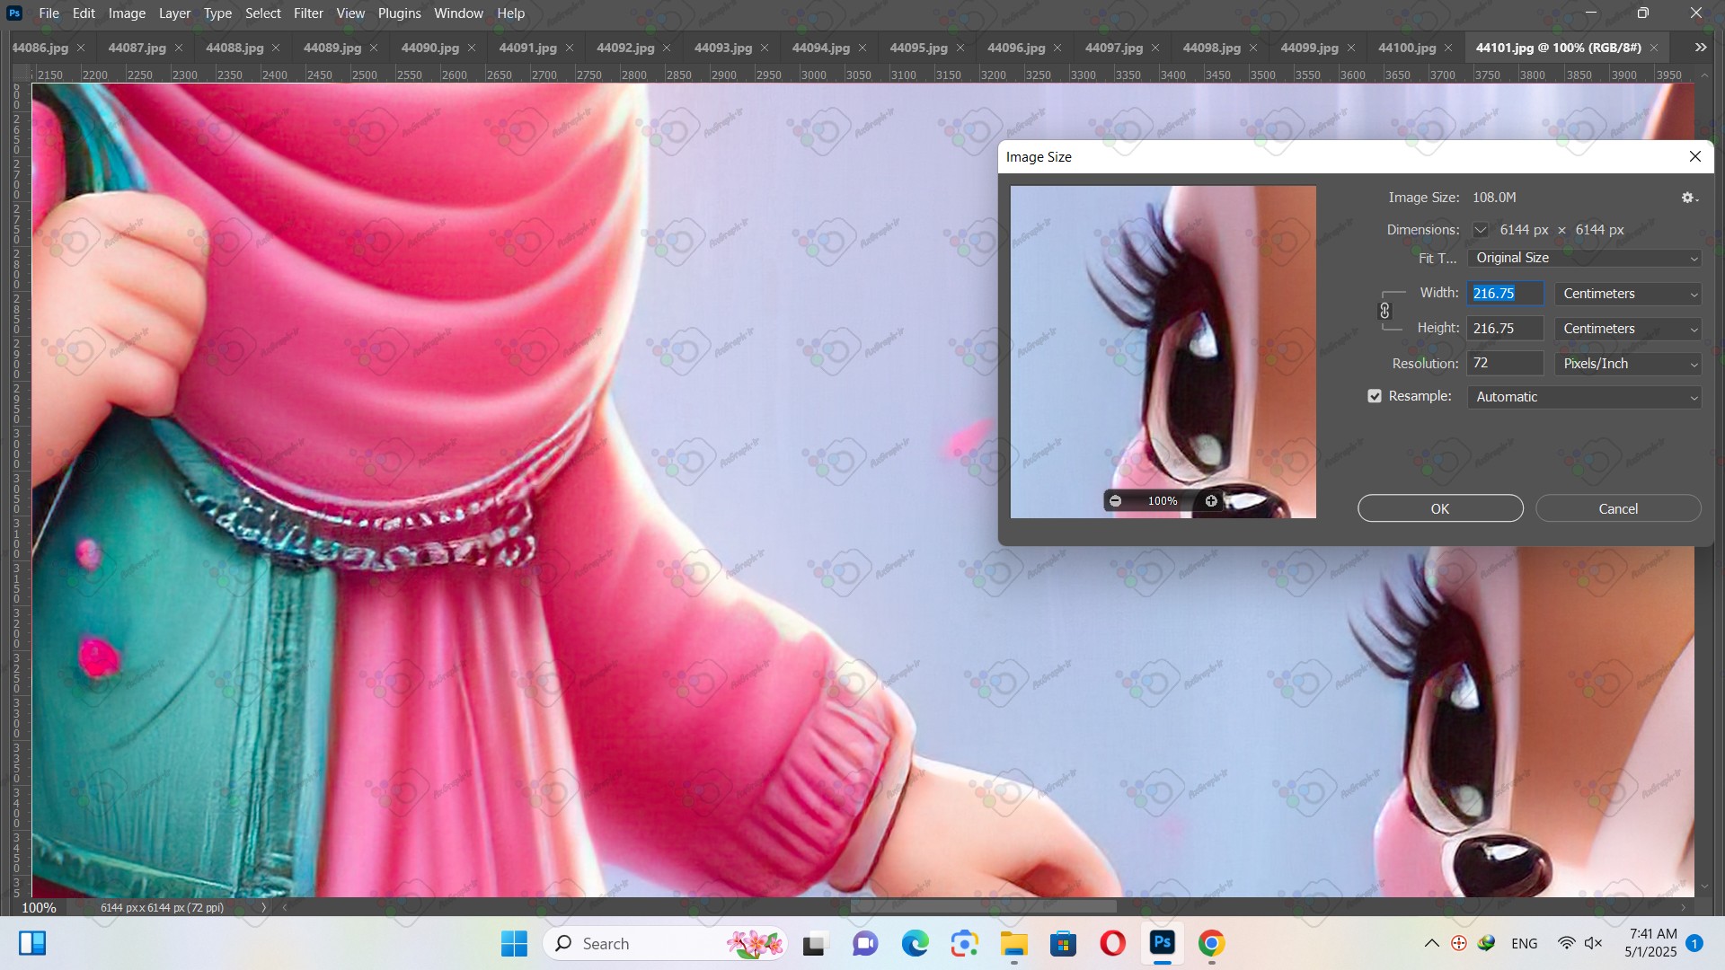The height and width of the screenshot is (970, 1725).
Task: Open the Fit To Original Size dropdown
Action: point(1584,258)
